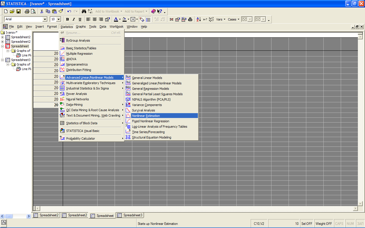This screenshot has width=365, height=228.
Task: Align text right in toolbar
Action: click(x=101, y=19)
